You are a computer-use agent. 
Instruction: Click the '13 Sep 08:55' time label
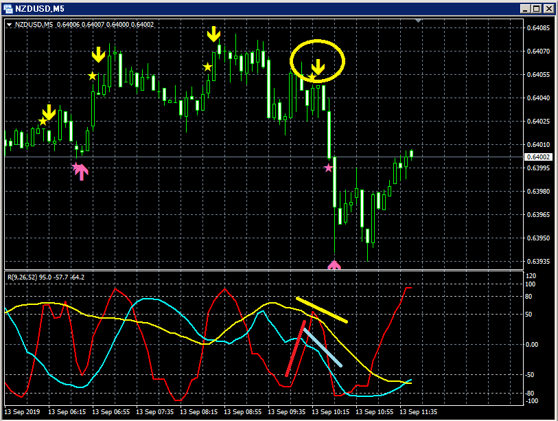click(x=243, y=412)
